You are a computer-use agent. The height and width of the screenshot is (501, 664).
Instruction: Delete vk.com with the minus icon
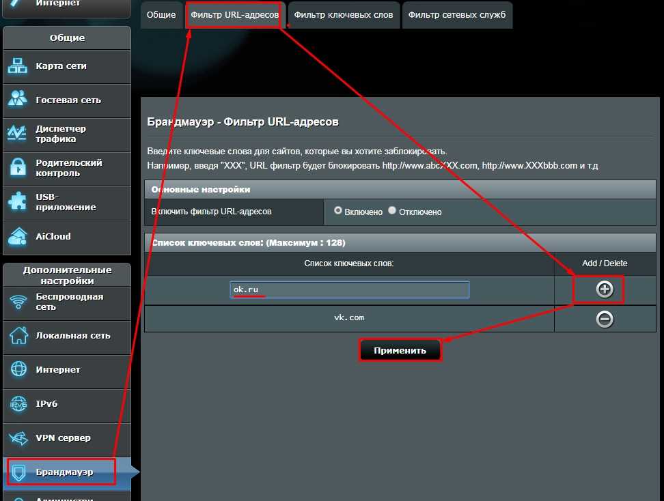point(605,319)
